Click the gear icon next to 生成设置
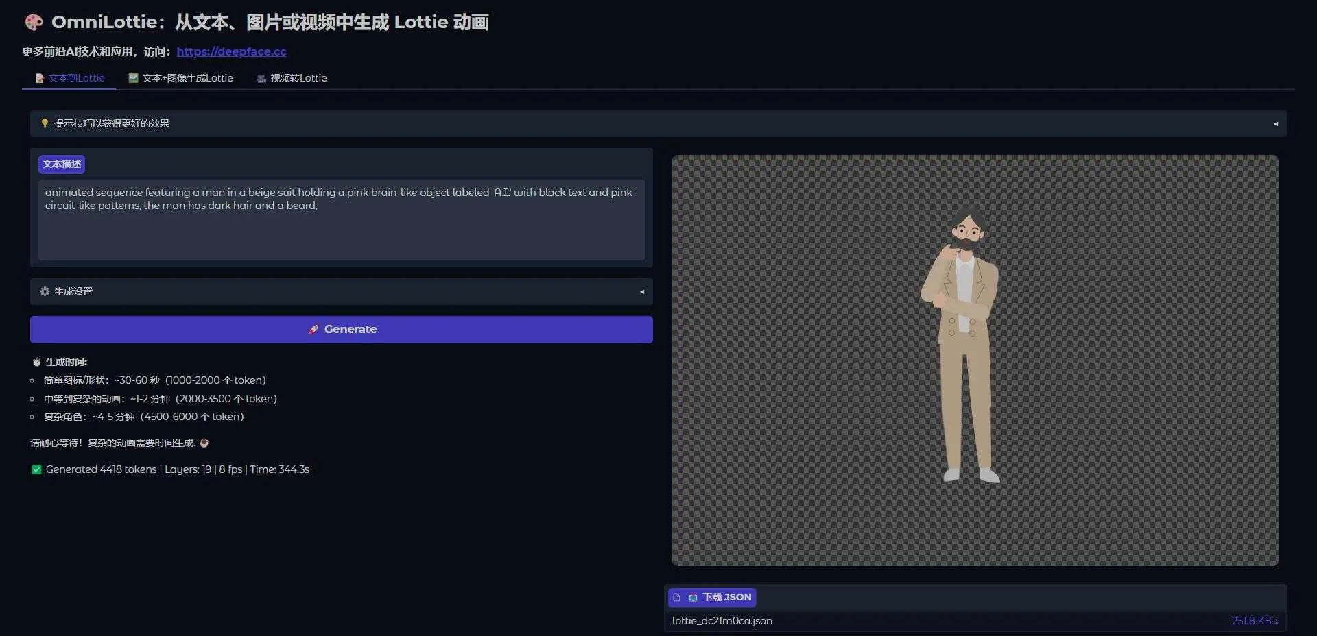Screen dimensions: 1317x636 click(x=45, y=291)
